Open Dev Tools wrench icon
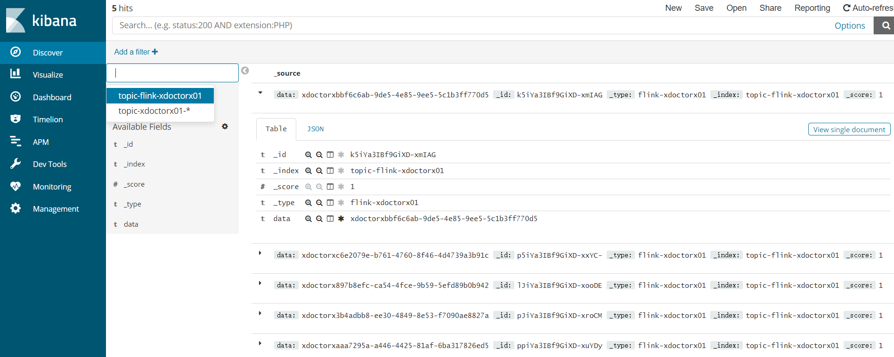 pos(16,164)
